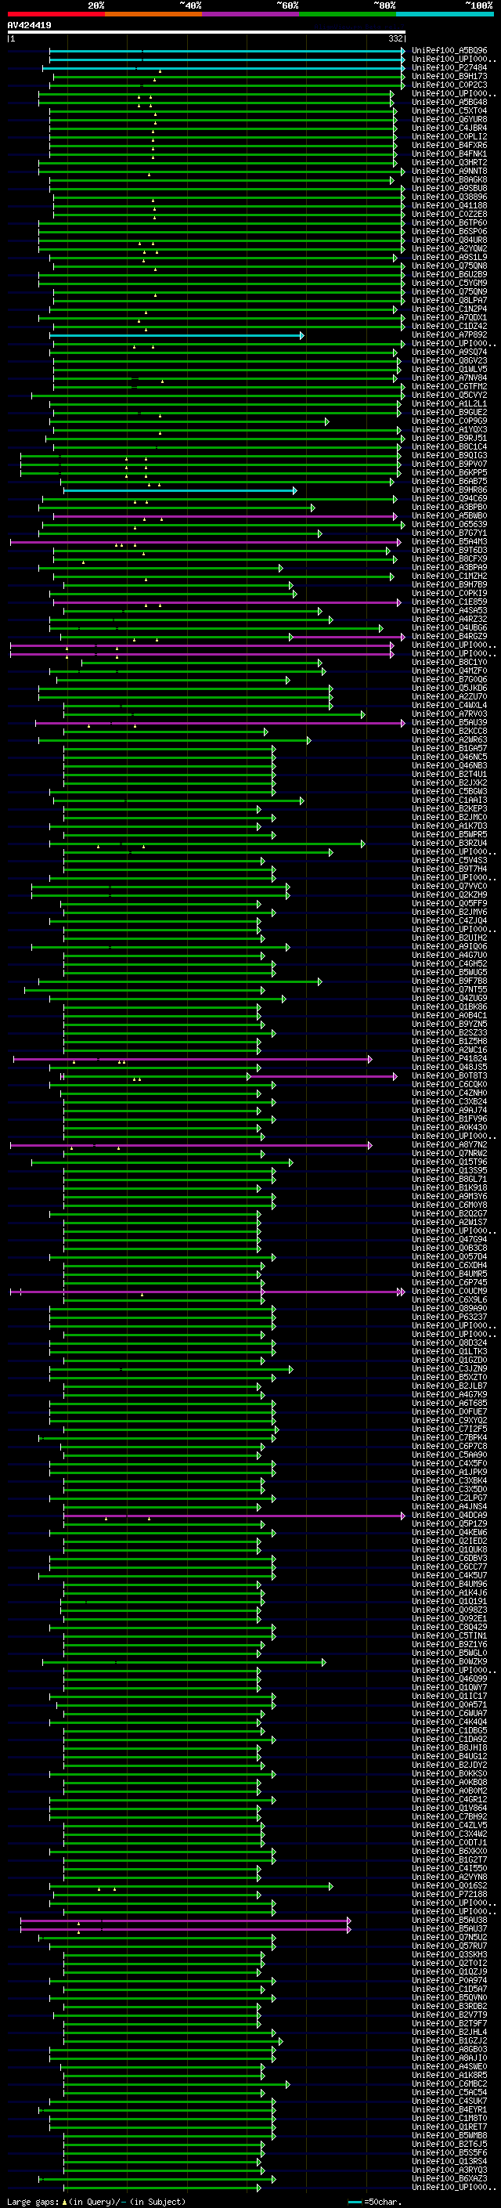Click the green ~80% identity legend swatch

coord(348,14)
